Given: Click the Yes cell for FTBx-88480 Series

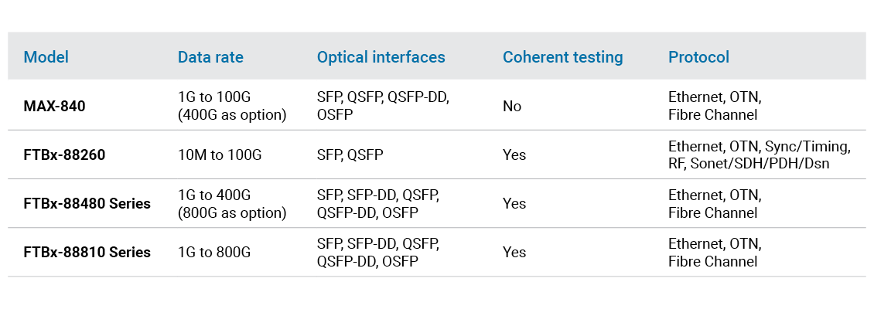Looking at the screenshot, I should (x=514, y=204).
